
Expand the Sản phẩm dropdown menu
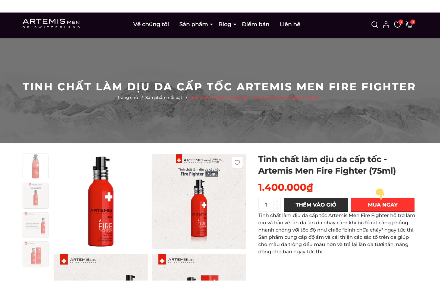click(196, 24)
